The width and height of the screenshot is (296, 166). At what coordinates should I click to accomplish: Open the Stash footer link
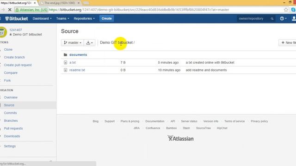(x=186, y=128)
